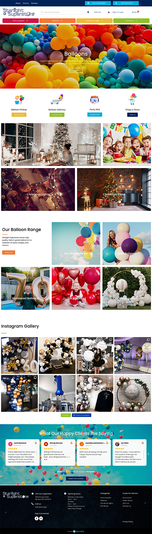Click the Balloon Pickup boy icon
The width and height of the screenshot is (152, 534).
pos(19,100)
